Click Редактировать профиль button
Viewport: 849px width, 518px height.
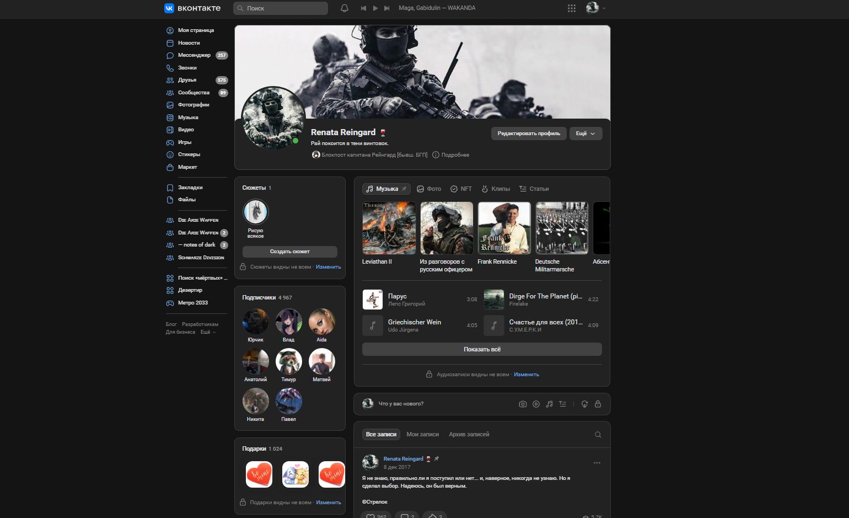(x=529, y=133)
